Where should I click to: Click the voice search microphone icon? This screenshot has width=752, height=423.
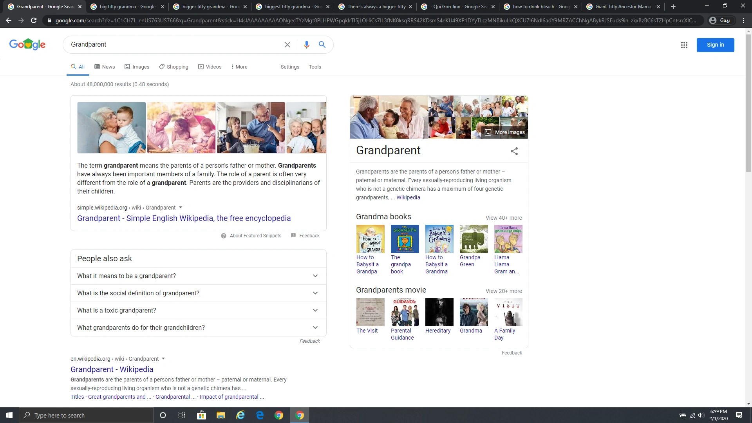point(306,45)
